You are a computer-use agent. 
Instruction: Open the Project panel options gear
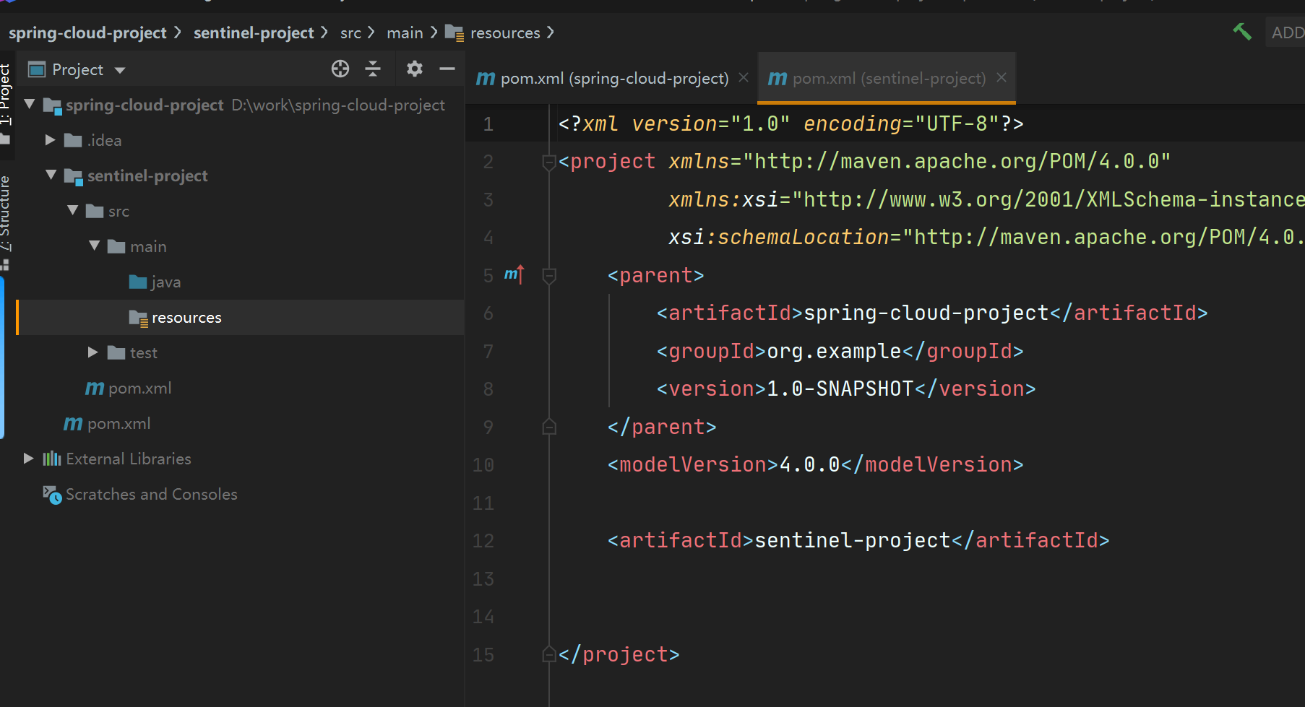coord(414,69)
